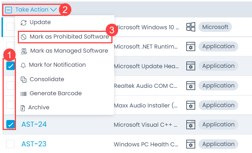Click the Managed Software hand-laptop icon

coord(24,51)
